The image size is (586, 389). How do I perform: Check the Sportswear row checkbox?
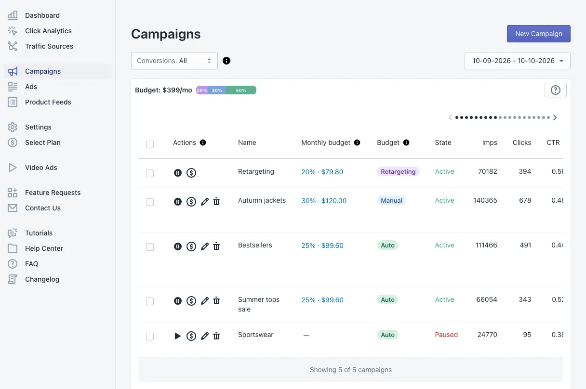(x=150, y=337)
